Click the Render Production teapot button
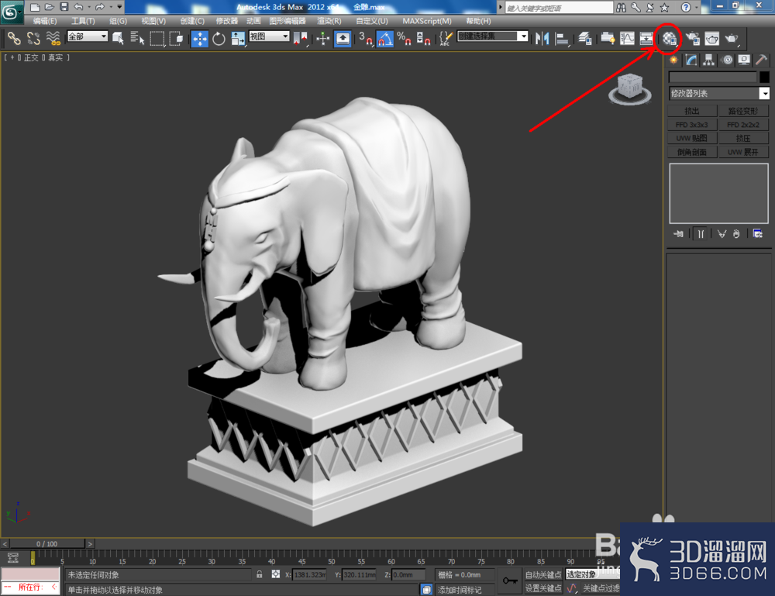Viewport: 775px width, 596px height. coord(732,39)
